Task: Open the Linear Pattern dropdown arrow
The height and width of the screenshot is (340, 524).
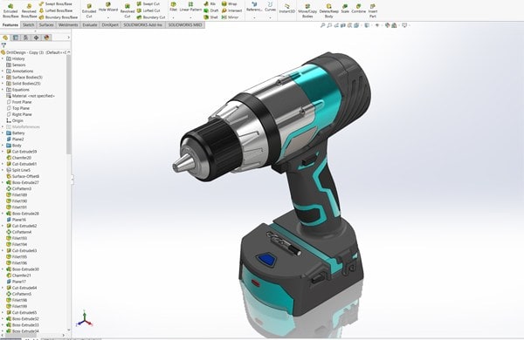Action: 190,17
